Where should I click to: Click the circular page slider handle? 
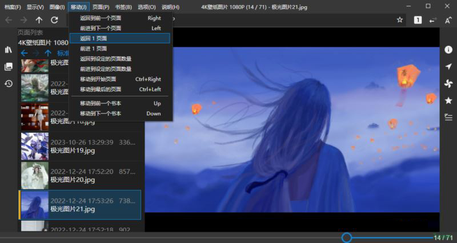pyautogui.click(x=347, y=237)
